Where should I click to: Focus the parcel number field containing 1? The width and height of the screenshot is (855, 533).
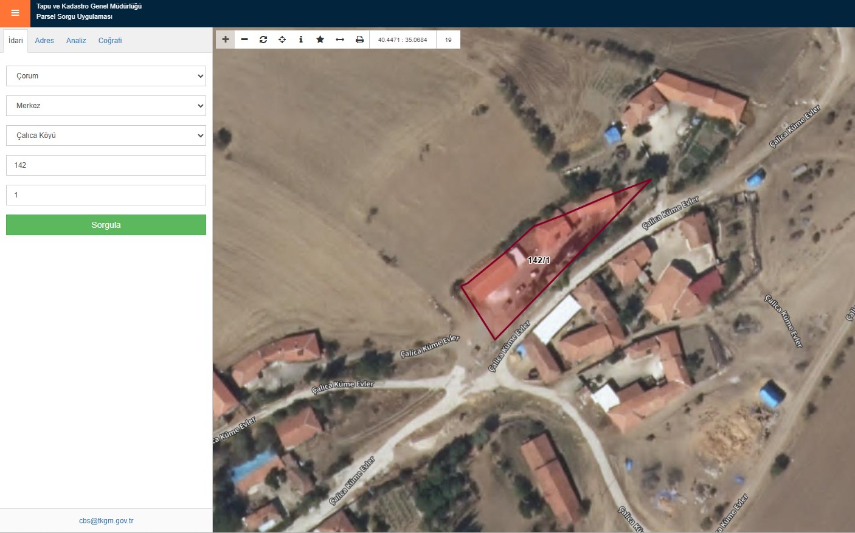click(106, 195)
